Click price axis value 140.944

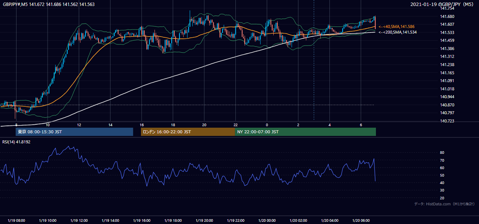(x=447, y=97)
